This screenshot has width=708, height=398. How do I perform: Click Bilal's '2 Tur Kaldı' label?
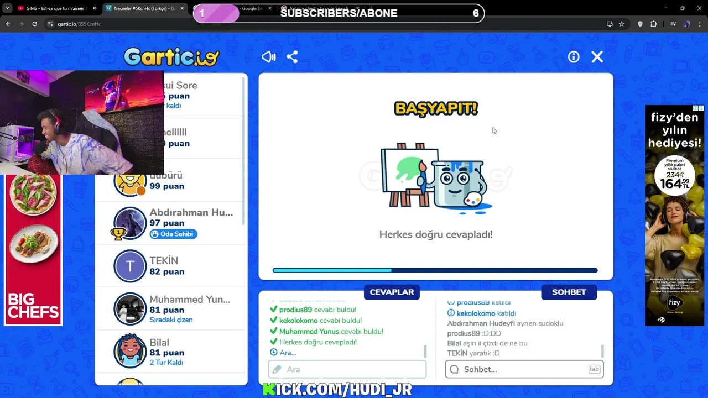point(166,363)
